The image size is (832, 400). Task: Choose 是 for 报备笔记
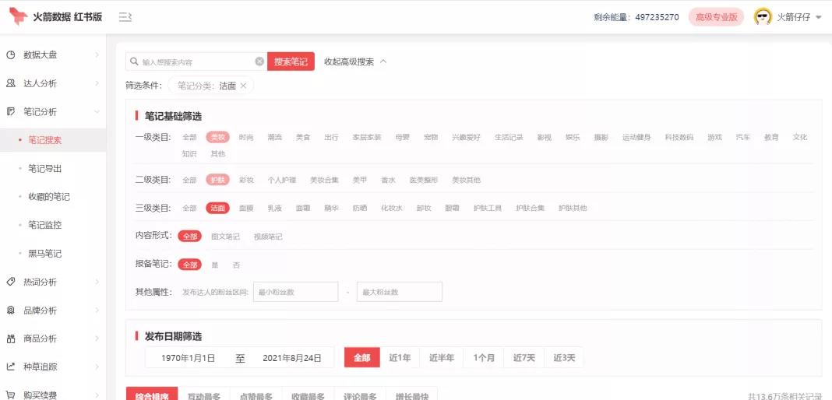pyautogui.click(x=215, y=265)
